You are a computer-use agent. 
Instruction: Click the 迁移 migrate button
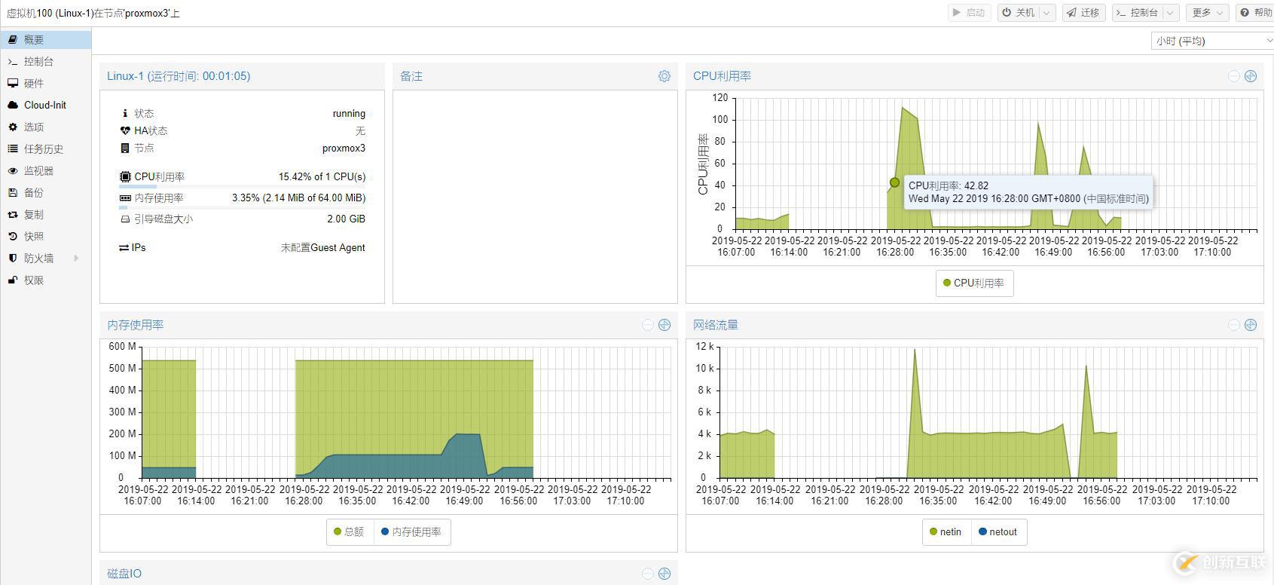1083,13
